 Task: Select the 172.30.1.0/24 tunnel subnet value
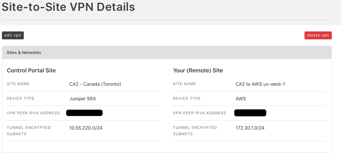click(x=250, y=128)
